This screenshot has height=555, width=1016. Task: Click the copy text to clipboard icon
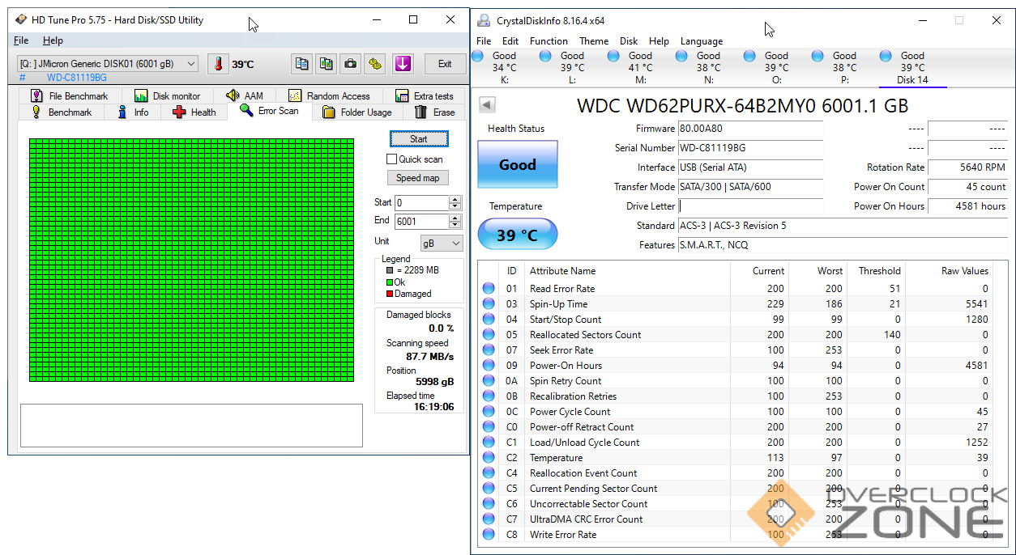301,64
